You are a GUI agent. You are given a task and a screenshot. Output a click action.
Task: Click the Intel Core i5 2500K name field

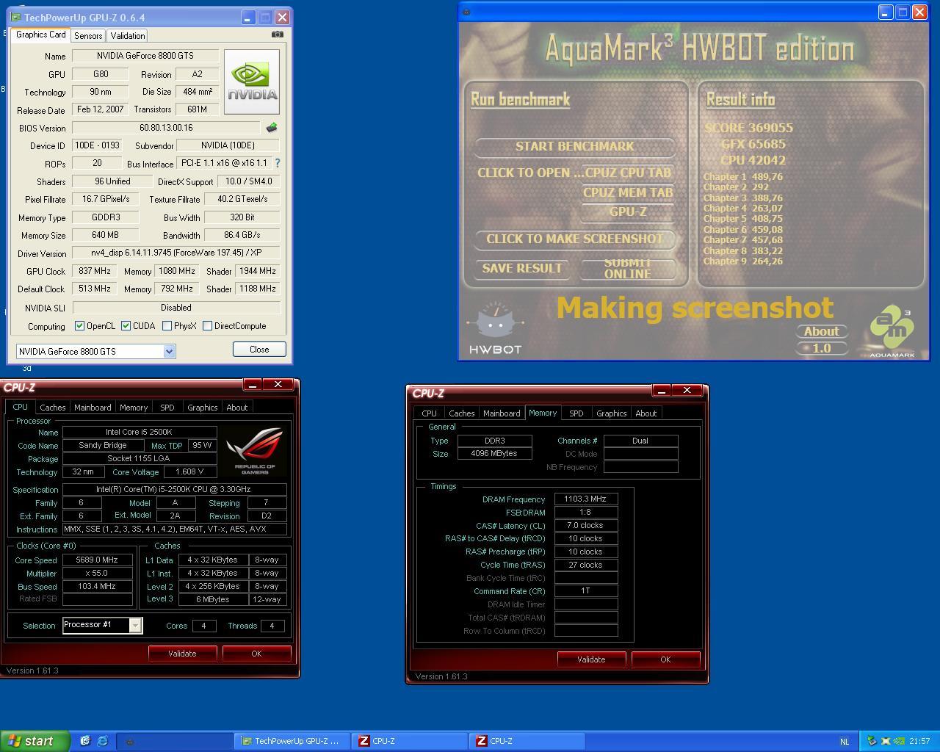pyautogui.click(x=140, y=432)
